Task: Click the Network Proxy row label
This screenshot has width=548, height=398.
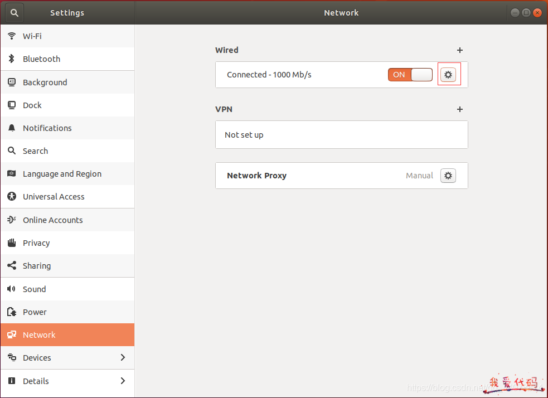Action: click(256, 176)
